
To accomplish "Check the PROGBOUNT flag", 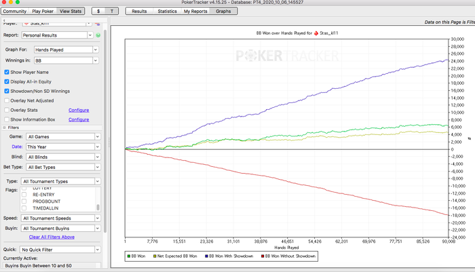I will click(24, 201).
